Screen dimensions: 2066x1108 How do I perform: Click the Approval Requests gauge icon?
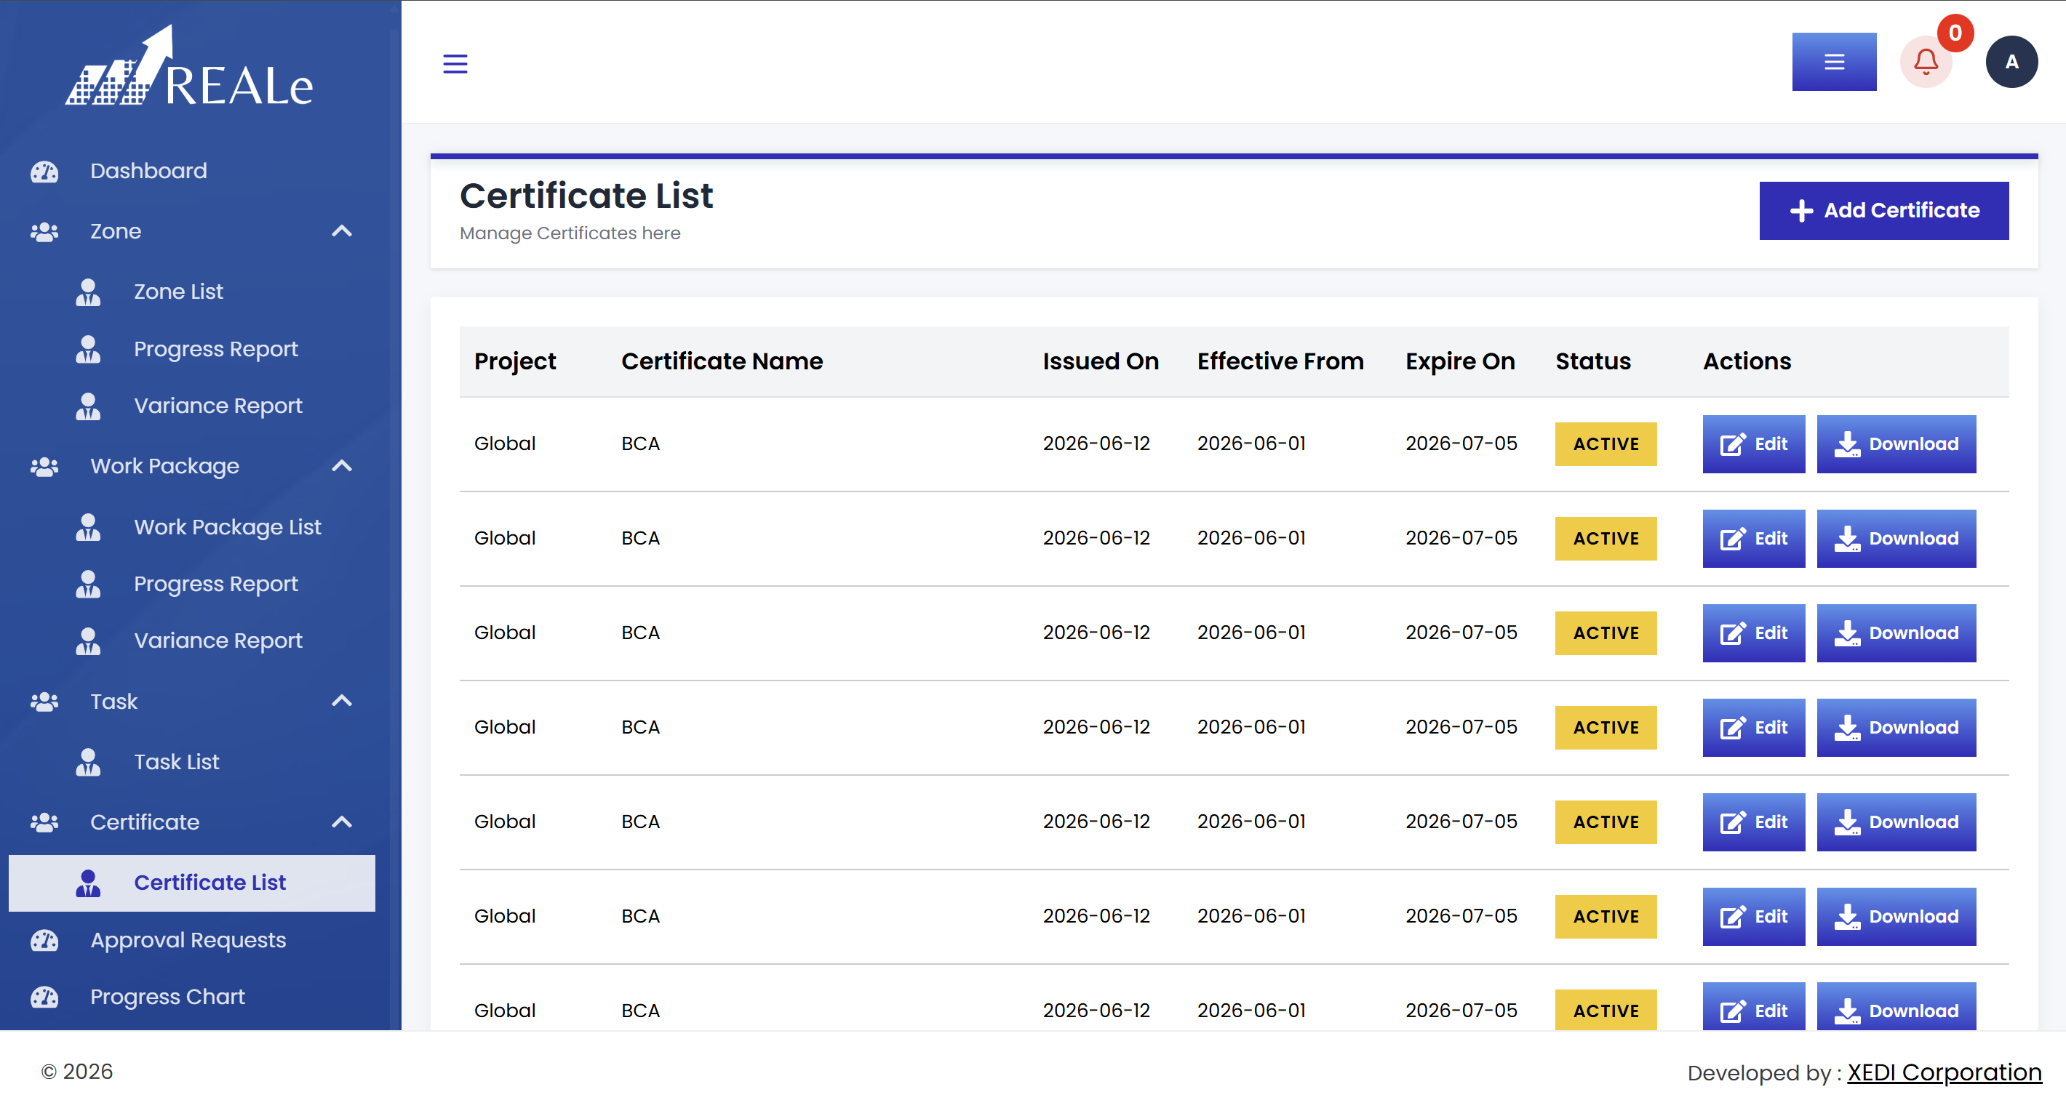point(44,939)
